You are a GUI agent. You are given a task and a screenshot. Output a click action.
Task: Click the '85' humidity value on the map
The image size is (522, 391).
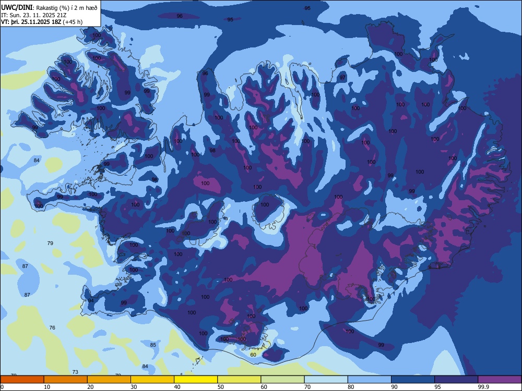(153, 345)
